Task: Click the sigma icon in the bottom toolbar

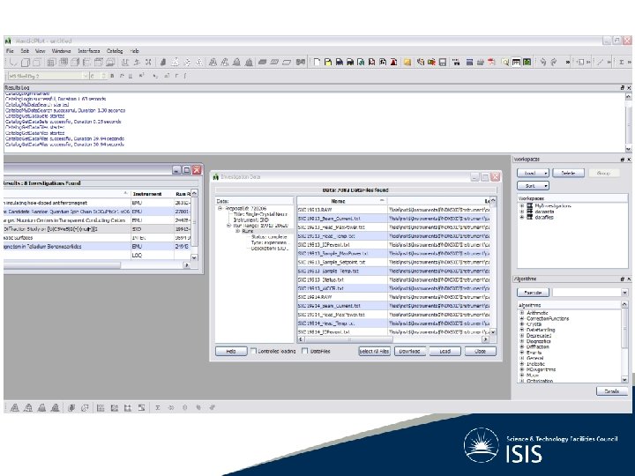Action: coord(158,407)
